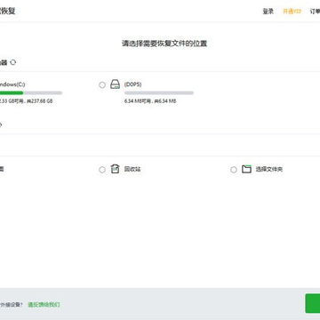Screen dimensions: 320x320
Task: Click the Windows(C:) drive label
Action: [12, 84]
